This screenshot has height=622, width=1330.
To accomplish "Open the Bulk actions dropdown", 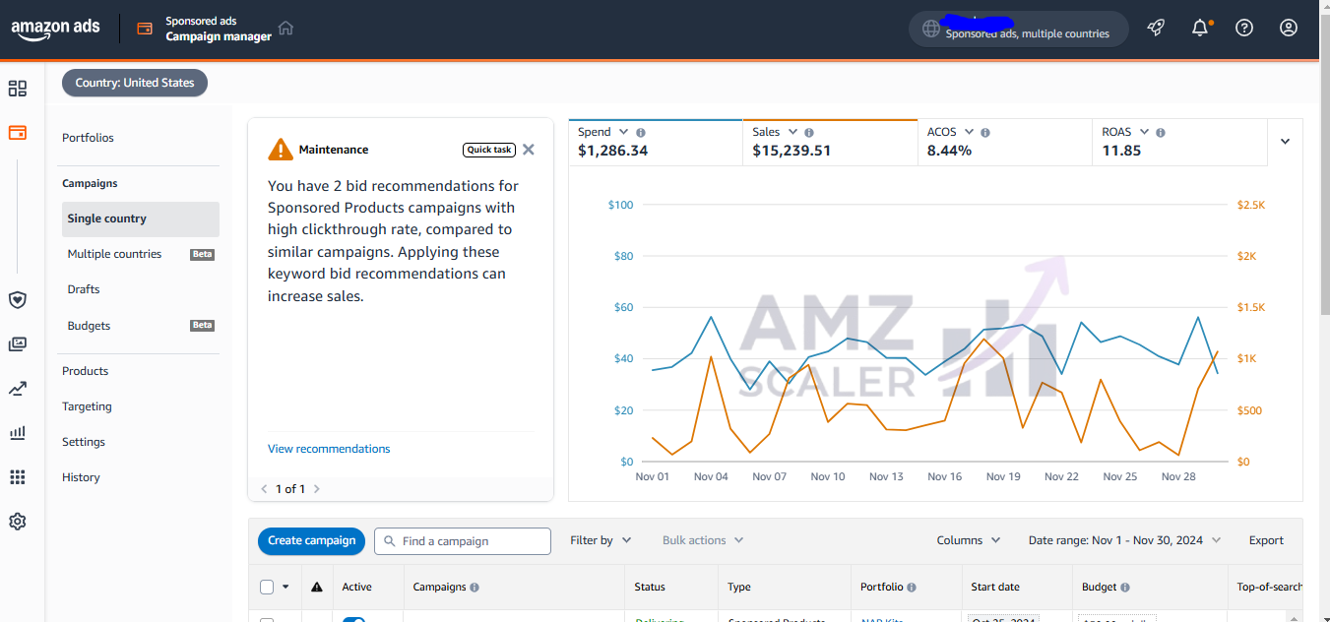I will click(703, 540).
